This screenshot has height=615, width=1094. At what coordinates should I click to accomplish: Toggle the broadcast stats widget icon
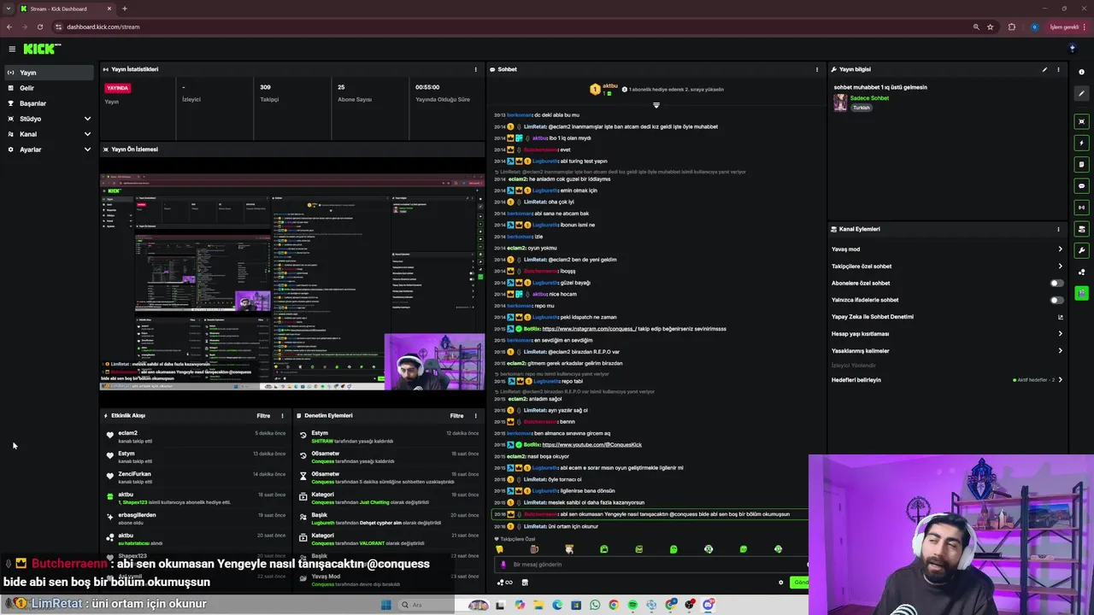pyautogui.click(x=1081, y=207)
